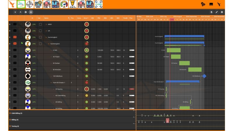Open the laser cutter tool icon

[x=73, y=4]
